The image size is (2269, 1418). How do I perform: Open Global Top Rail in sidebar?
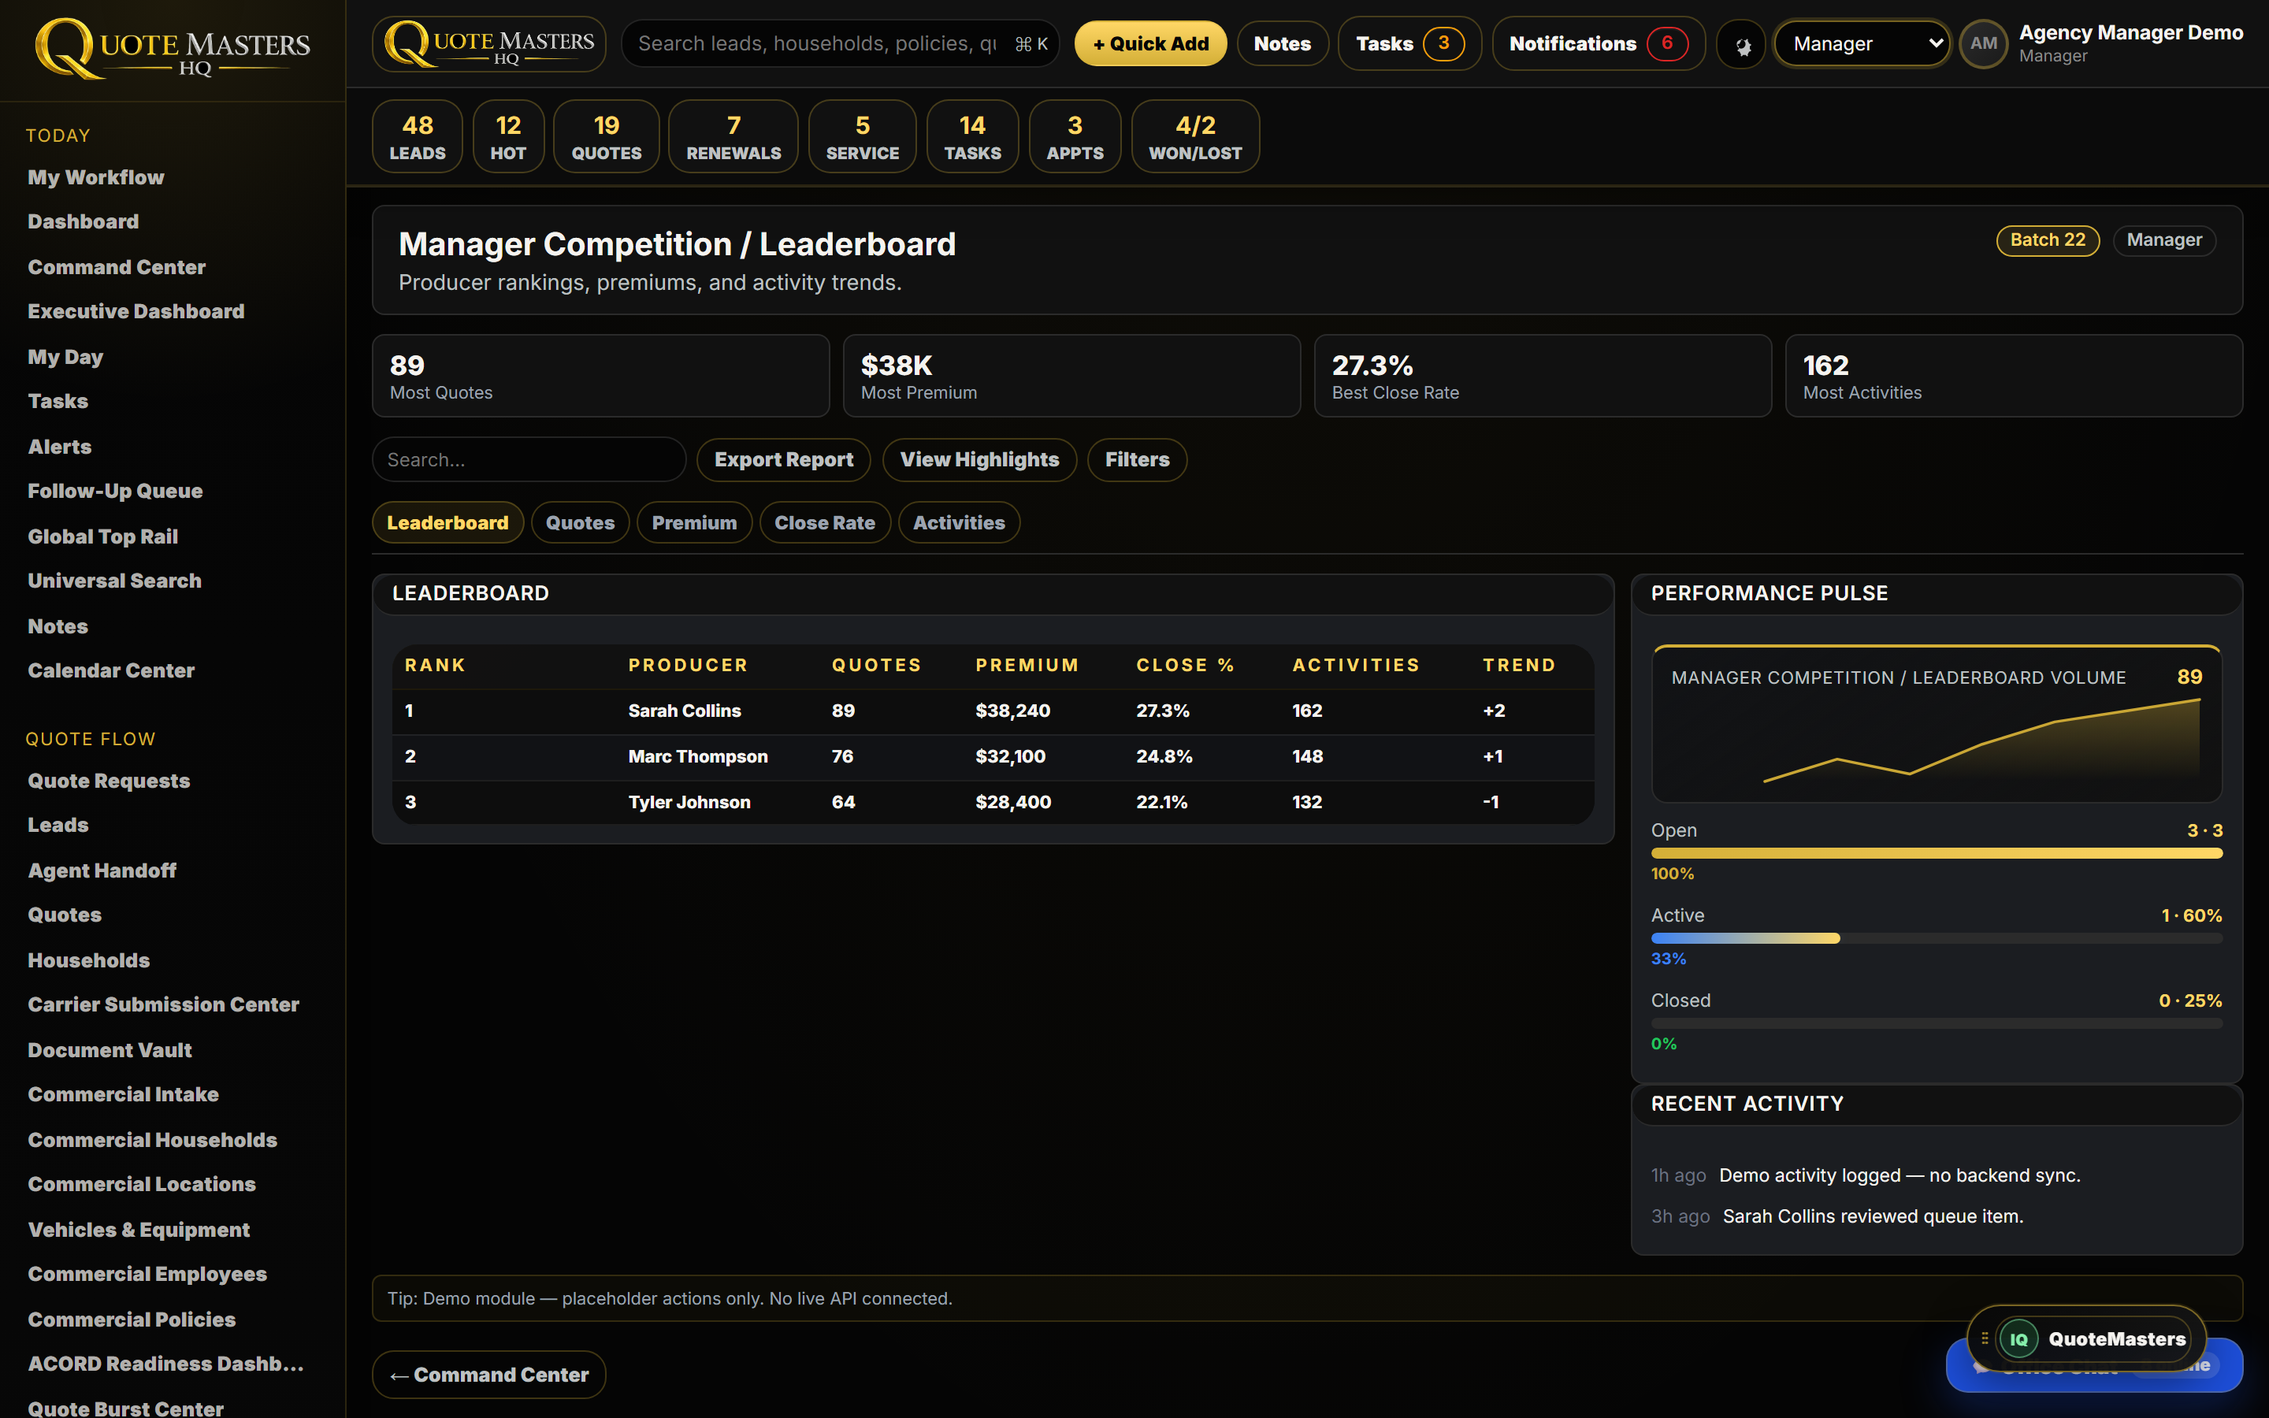click(103, 536)
